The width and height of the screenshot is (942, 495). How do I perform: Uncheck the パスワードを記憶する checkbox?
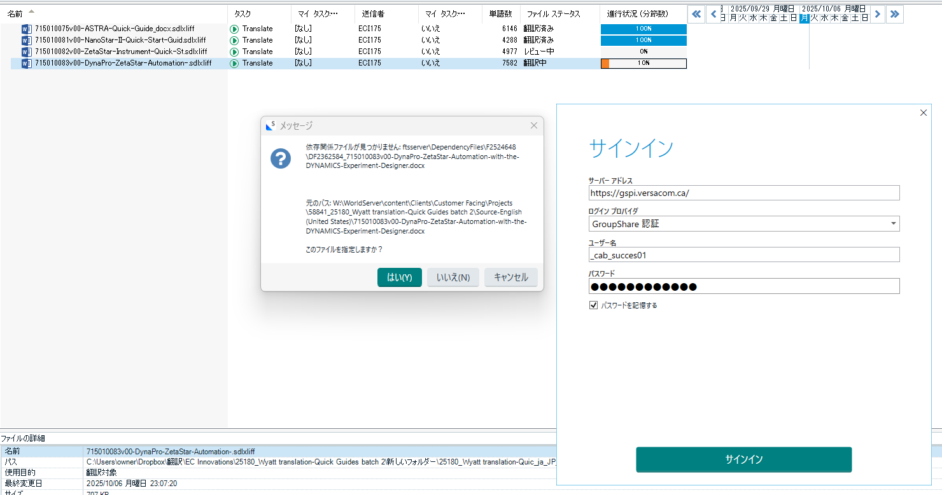click(x=593, y=305)
